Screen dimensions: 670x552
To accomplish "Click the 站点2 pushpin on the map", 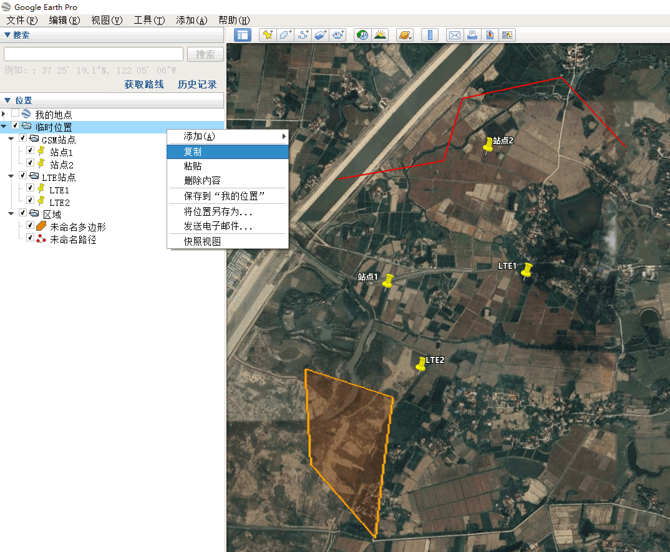I will (488, 145).
